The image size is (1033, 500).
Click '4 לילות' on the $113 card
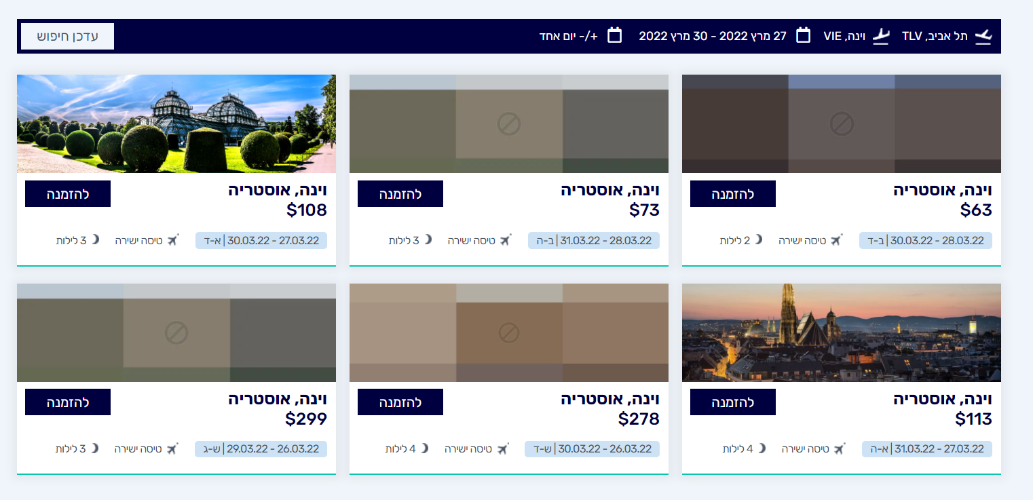click(x=738, y=449)
